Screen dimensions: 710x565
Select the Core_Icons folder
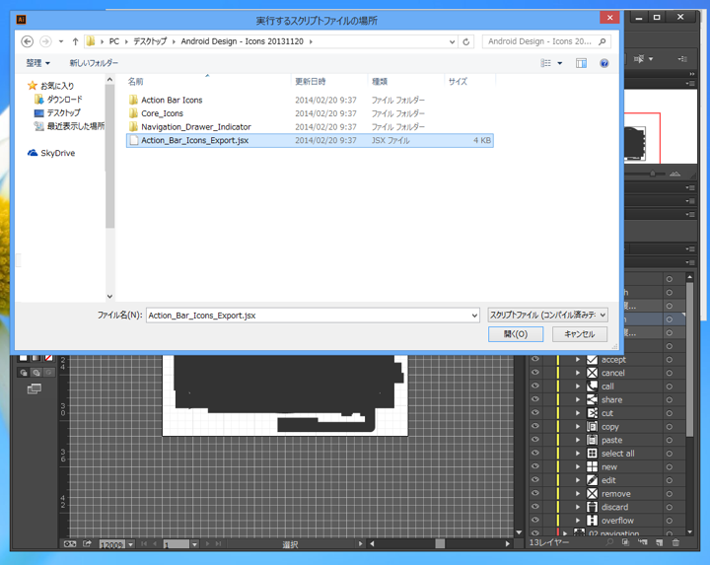(162, 113)
